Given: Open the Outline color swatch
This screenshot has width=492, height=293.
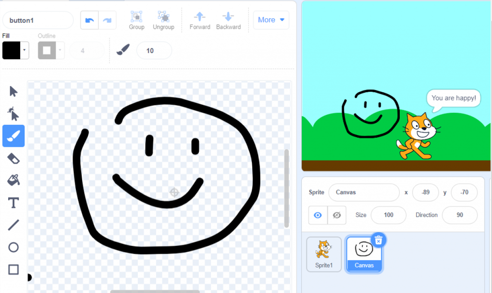Looking at the screenshot, I should pyautogui.click(x=47, y=50).
